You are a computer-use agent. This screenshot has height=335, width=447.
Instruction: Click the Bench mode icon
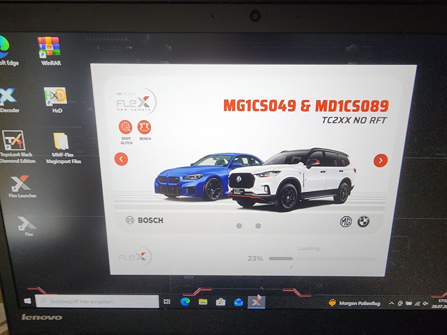point(144,127)
